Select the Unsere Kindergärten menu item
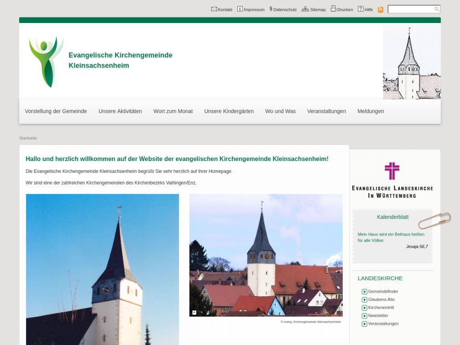This screenshot has width=460, height=345. point(229,111)
